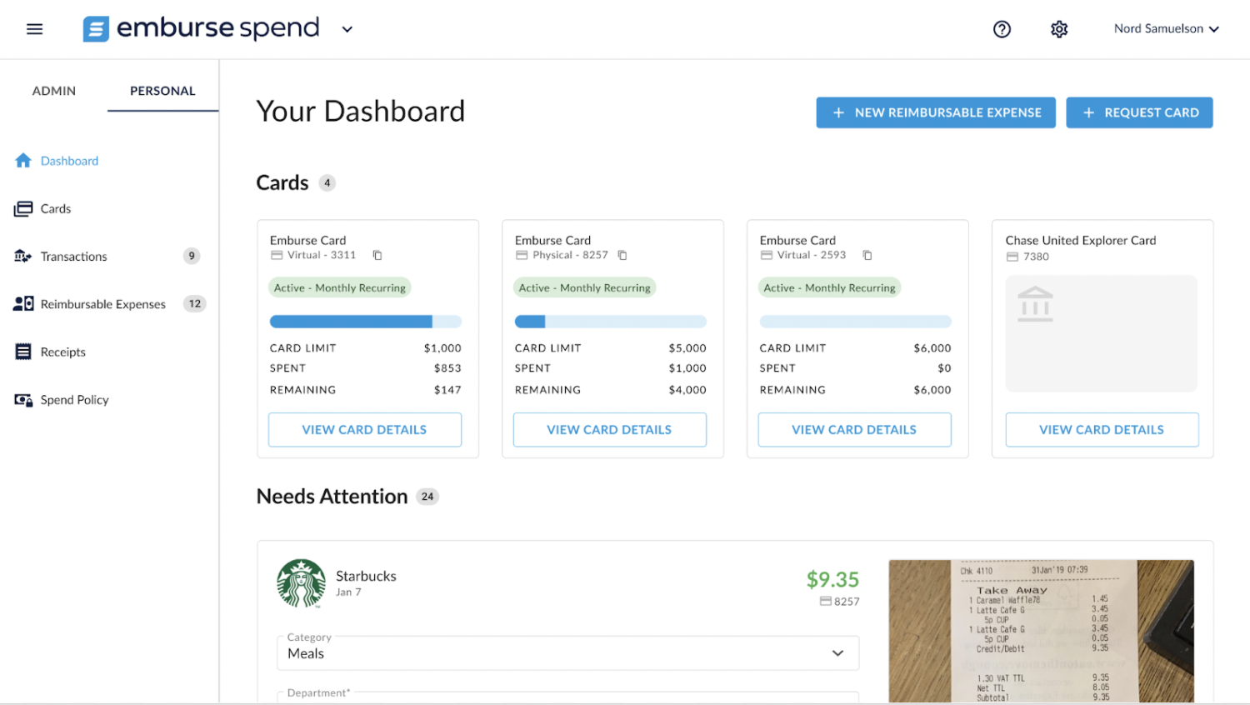Open settings via the gear icon
1250x705 pixels.
click(1058, 28)
